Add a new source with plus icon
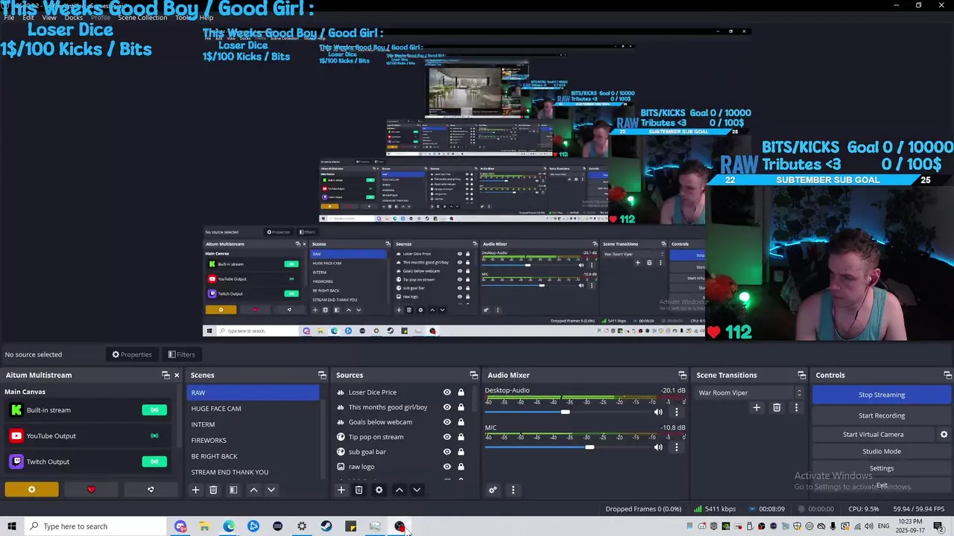The width and height of the screenshot is (954, 536). [x=341, y=490]
